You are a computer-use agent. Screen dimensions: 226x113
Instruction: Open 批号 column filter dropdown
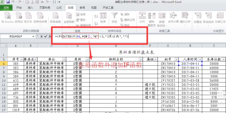click(176, 59)
